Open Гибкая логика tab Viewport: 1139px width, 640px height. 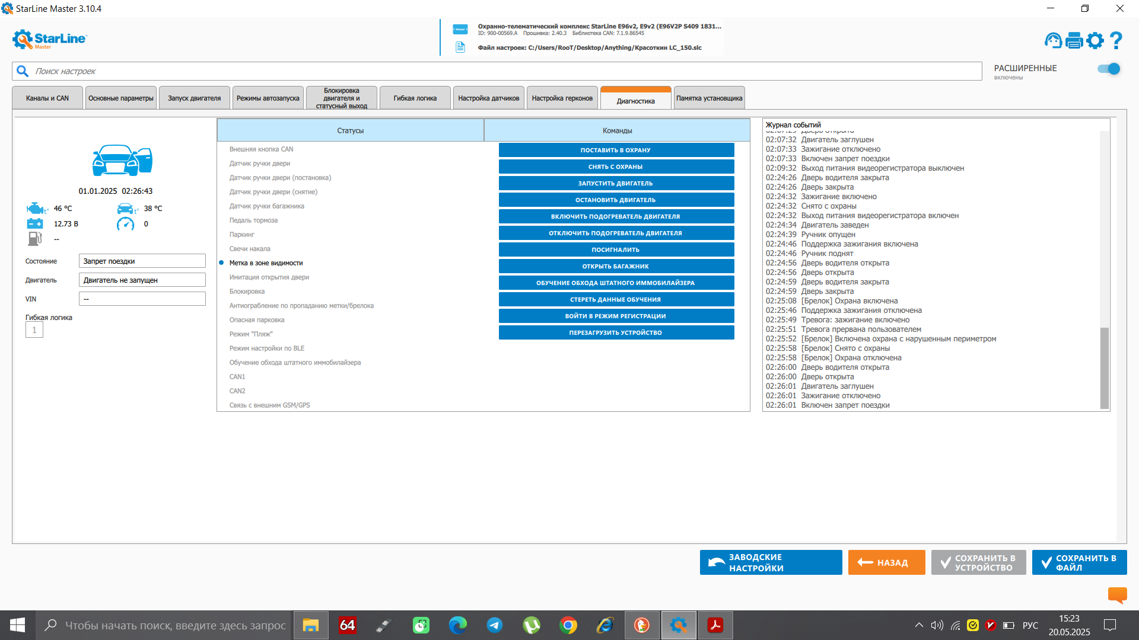point(415,98)
